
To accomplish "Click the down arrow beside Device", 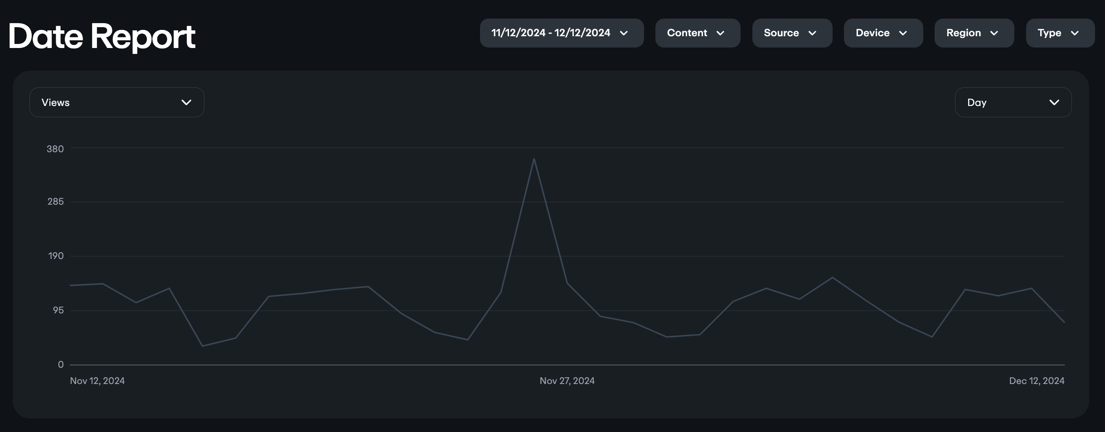I will (903, 33).
